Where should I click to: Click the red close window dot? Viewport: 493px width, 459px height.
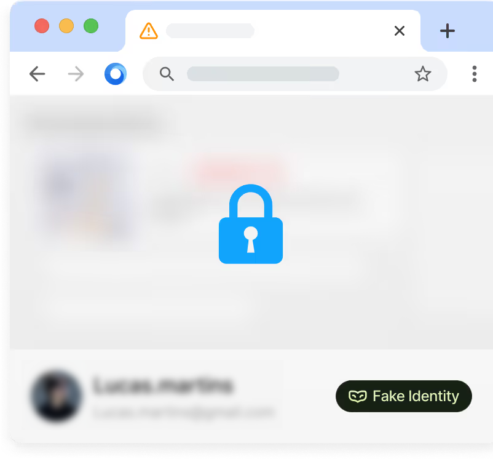pos(42,26)
